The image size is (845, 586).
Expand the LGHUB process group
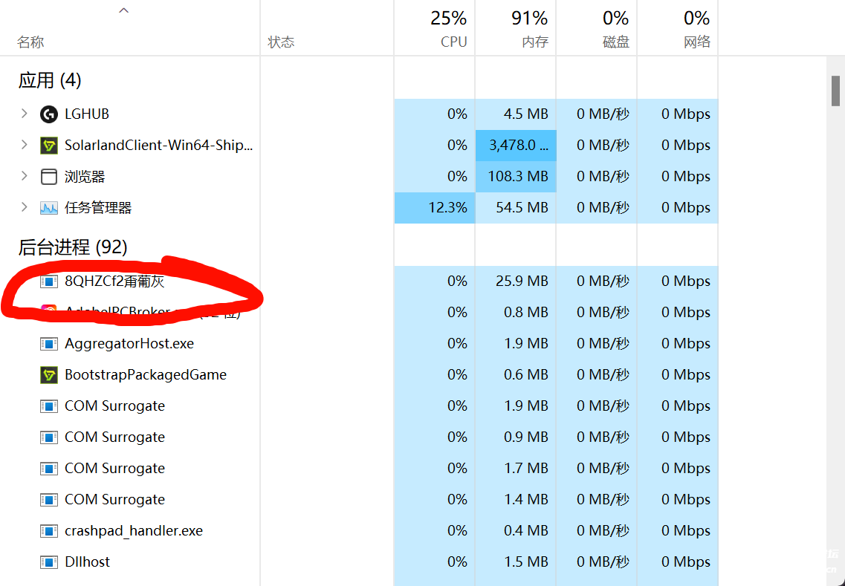pos(24,114)
